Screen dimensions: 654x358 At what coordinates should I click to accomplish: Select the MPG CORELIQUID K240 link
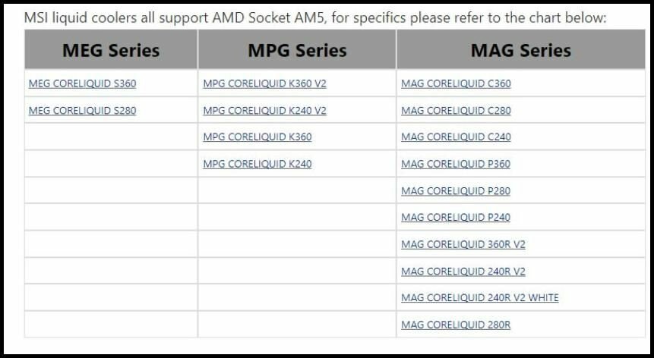click(257, 164)
